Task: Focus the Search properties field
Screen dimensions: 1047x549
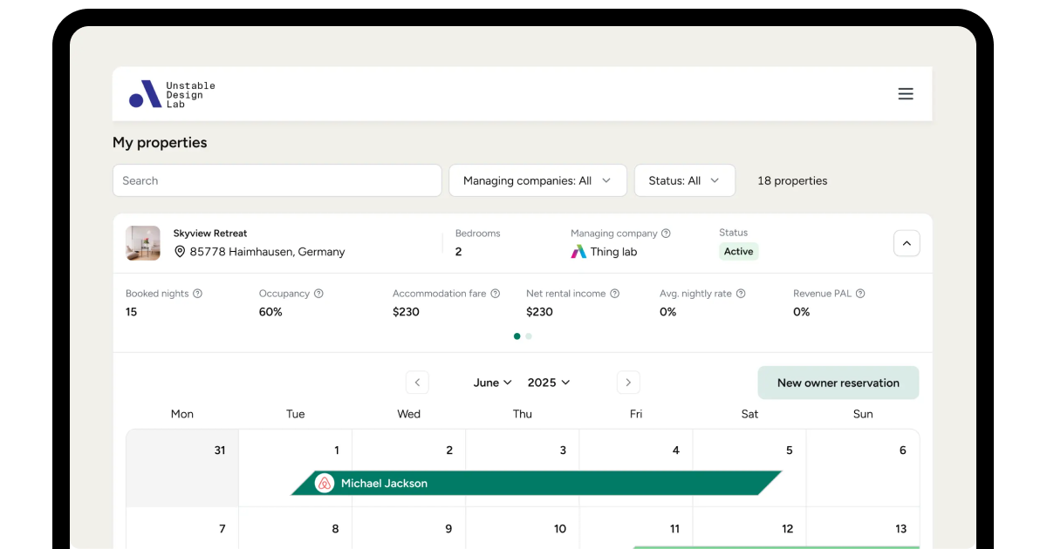Action: [277, 180]
